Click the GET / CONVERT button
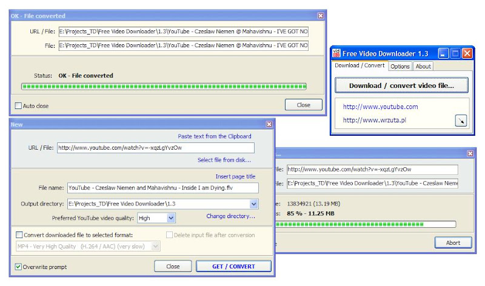Screen dimensions: 485x286 pyautogui.click(x=233, y=266)
